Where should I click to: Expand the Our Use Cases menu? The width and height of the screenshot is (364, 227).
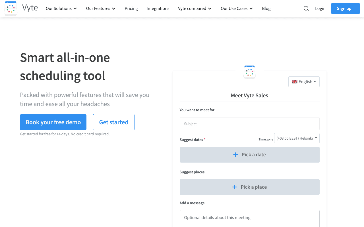click(x=237, y=9)
